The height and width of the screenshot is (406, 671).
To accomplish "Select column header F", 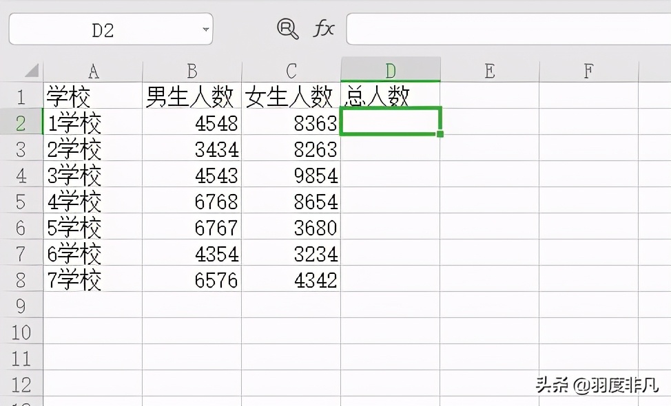I will click(588, 70).
